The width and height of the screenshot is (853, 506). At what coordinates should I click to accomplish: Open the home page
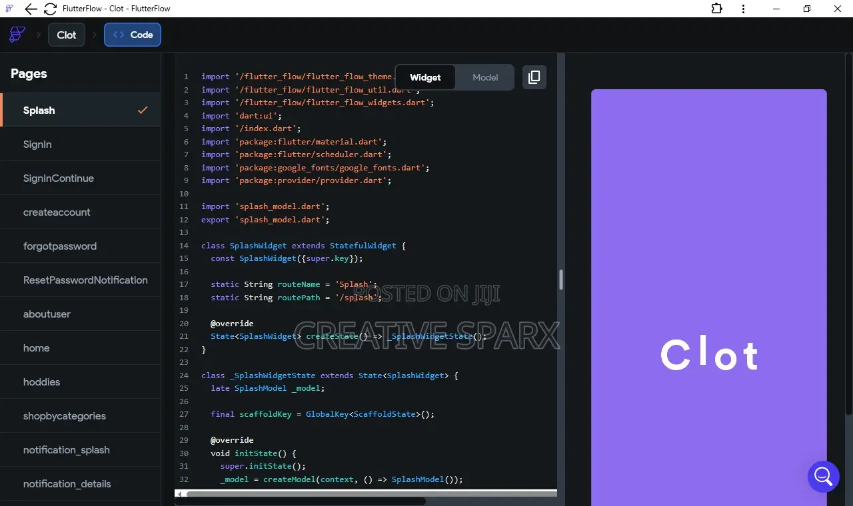[81, 348]
